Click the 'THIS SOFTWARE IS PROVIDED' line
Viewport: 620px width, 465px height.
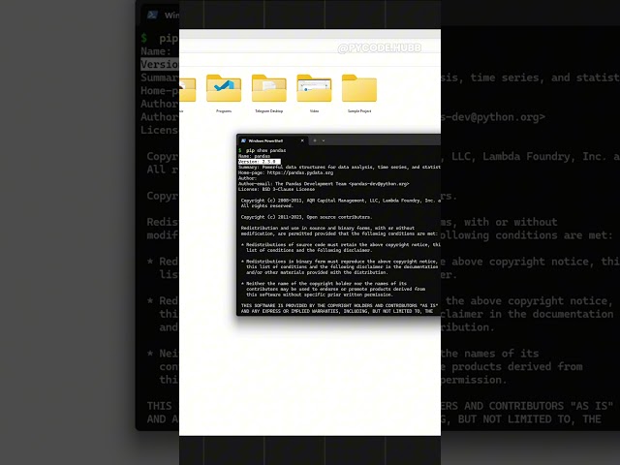[x=339, y=306]
